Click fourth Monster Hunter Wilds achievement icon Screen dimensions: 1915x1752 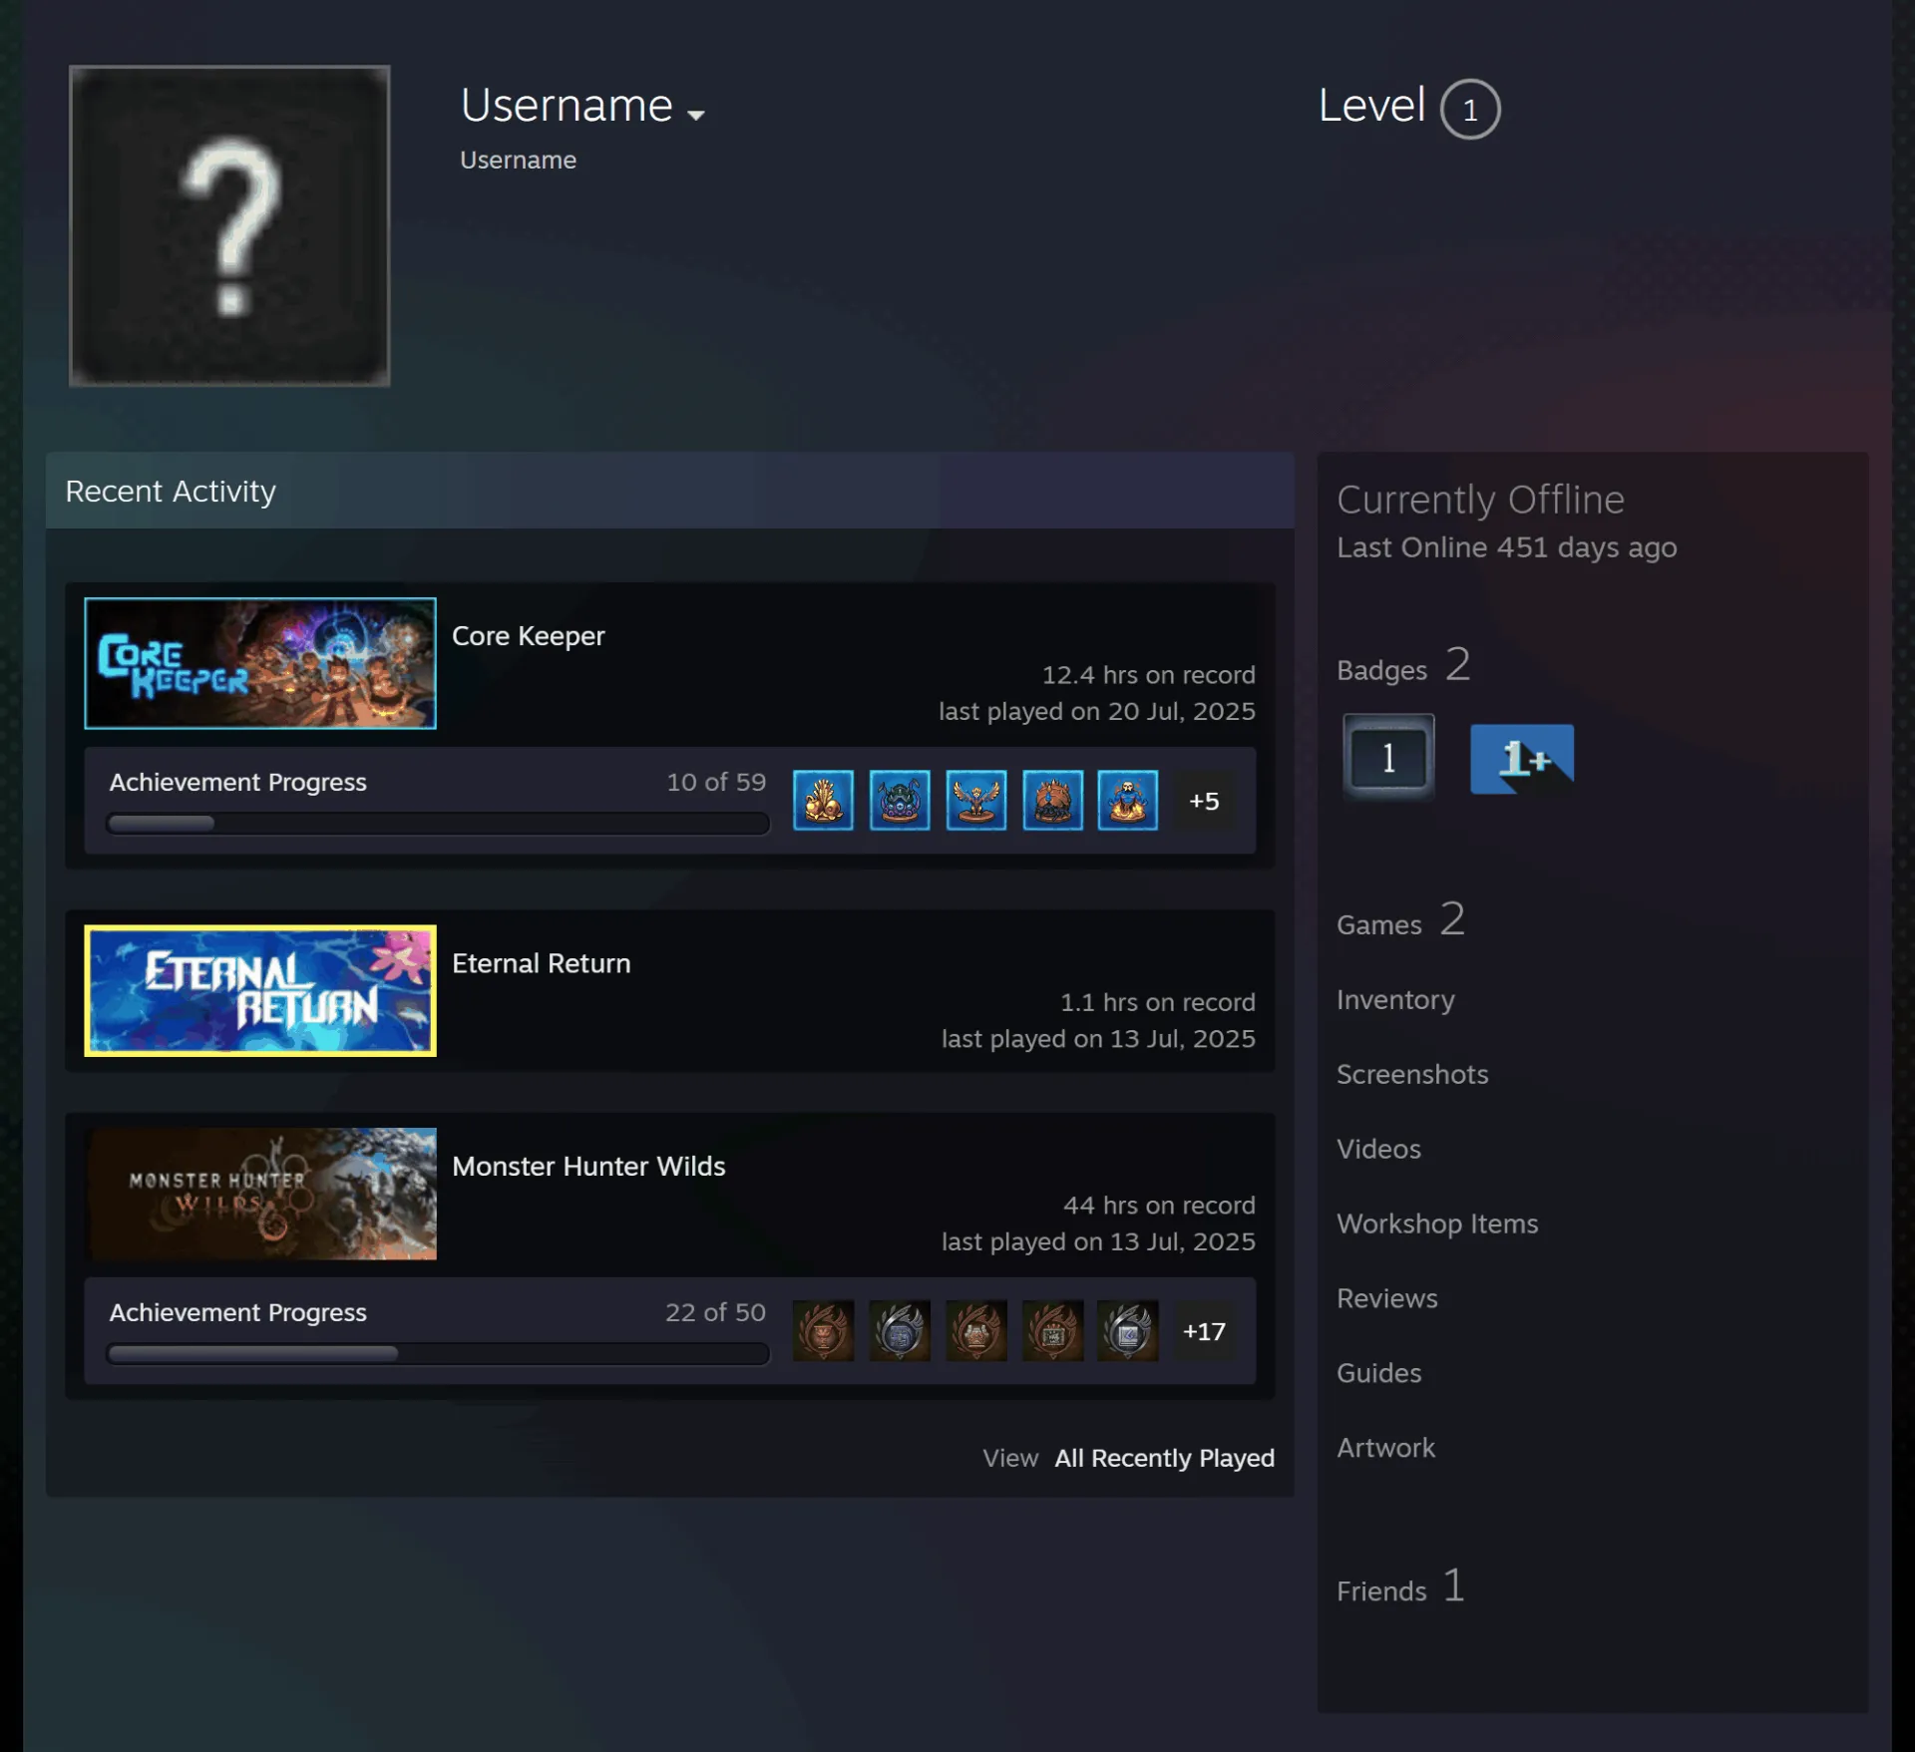point(1052,1330)
